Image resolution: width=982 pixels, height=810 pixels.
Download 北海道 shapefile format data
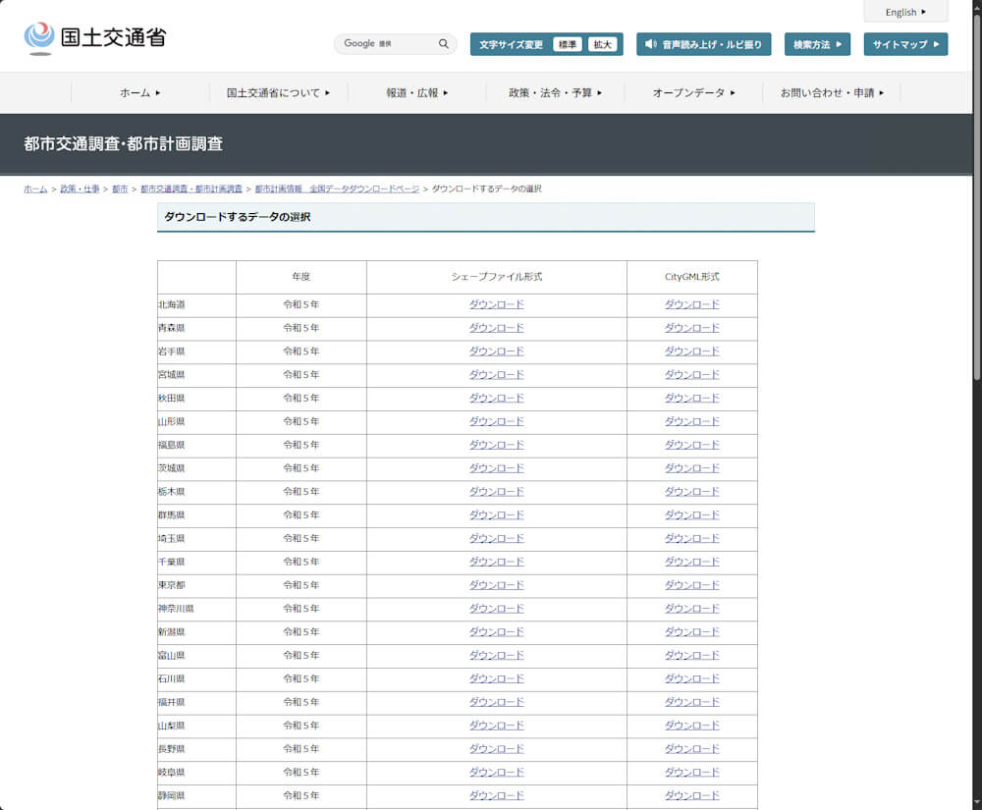click(x=496, y=304)
